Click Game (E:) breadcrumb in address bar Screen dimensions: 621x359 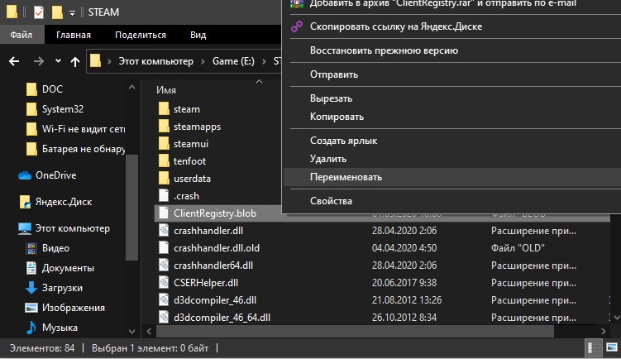233,61
